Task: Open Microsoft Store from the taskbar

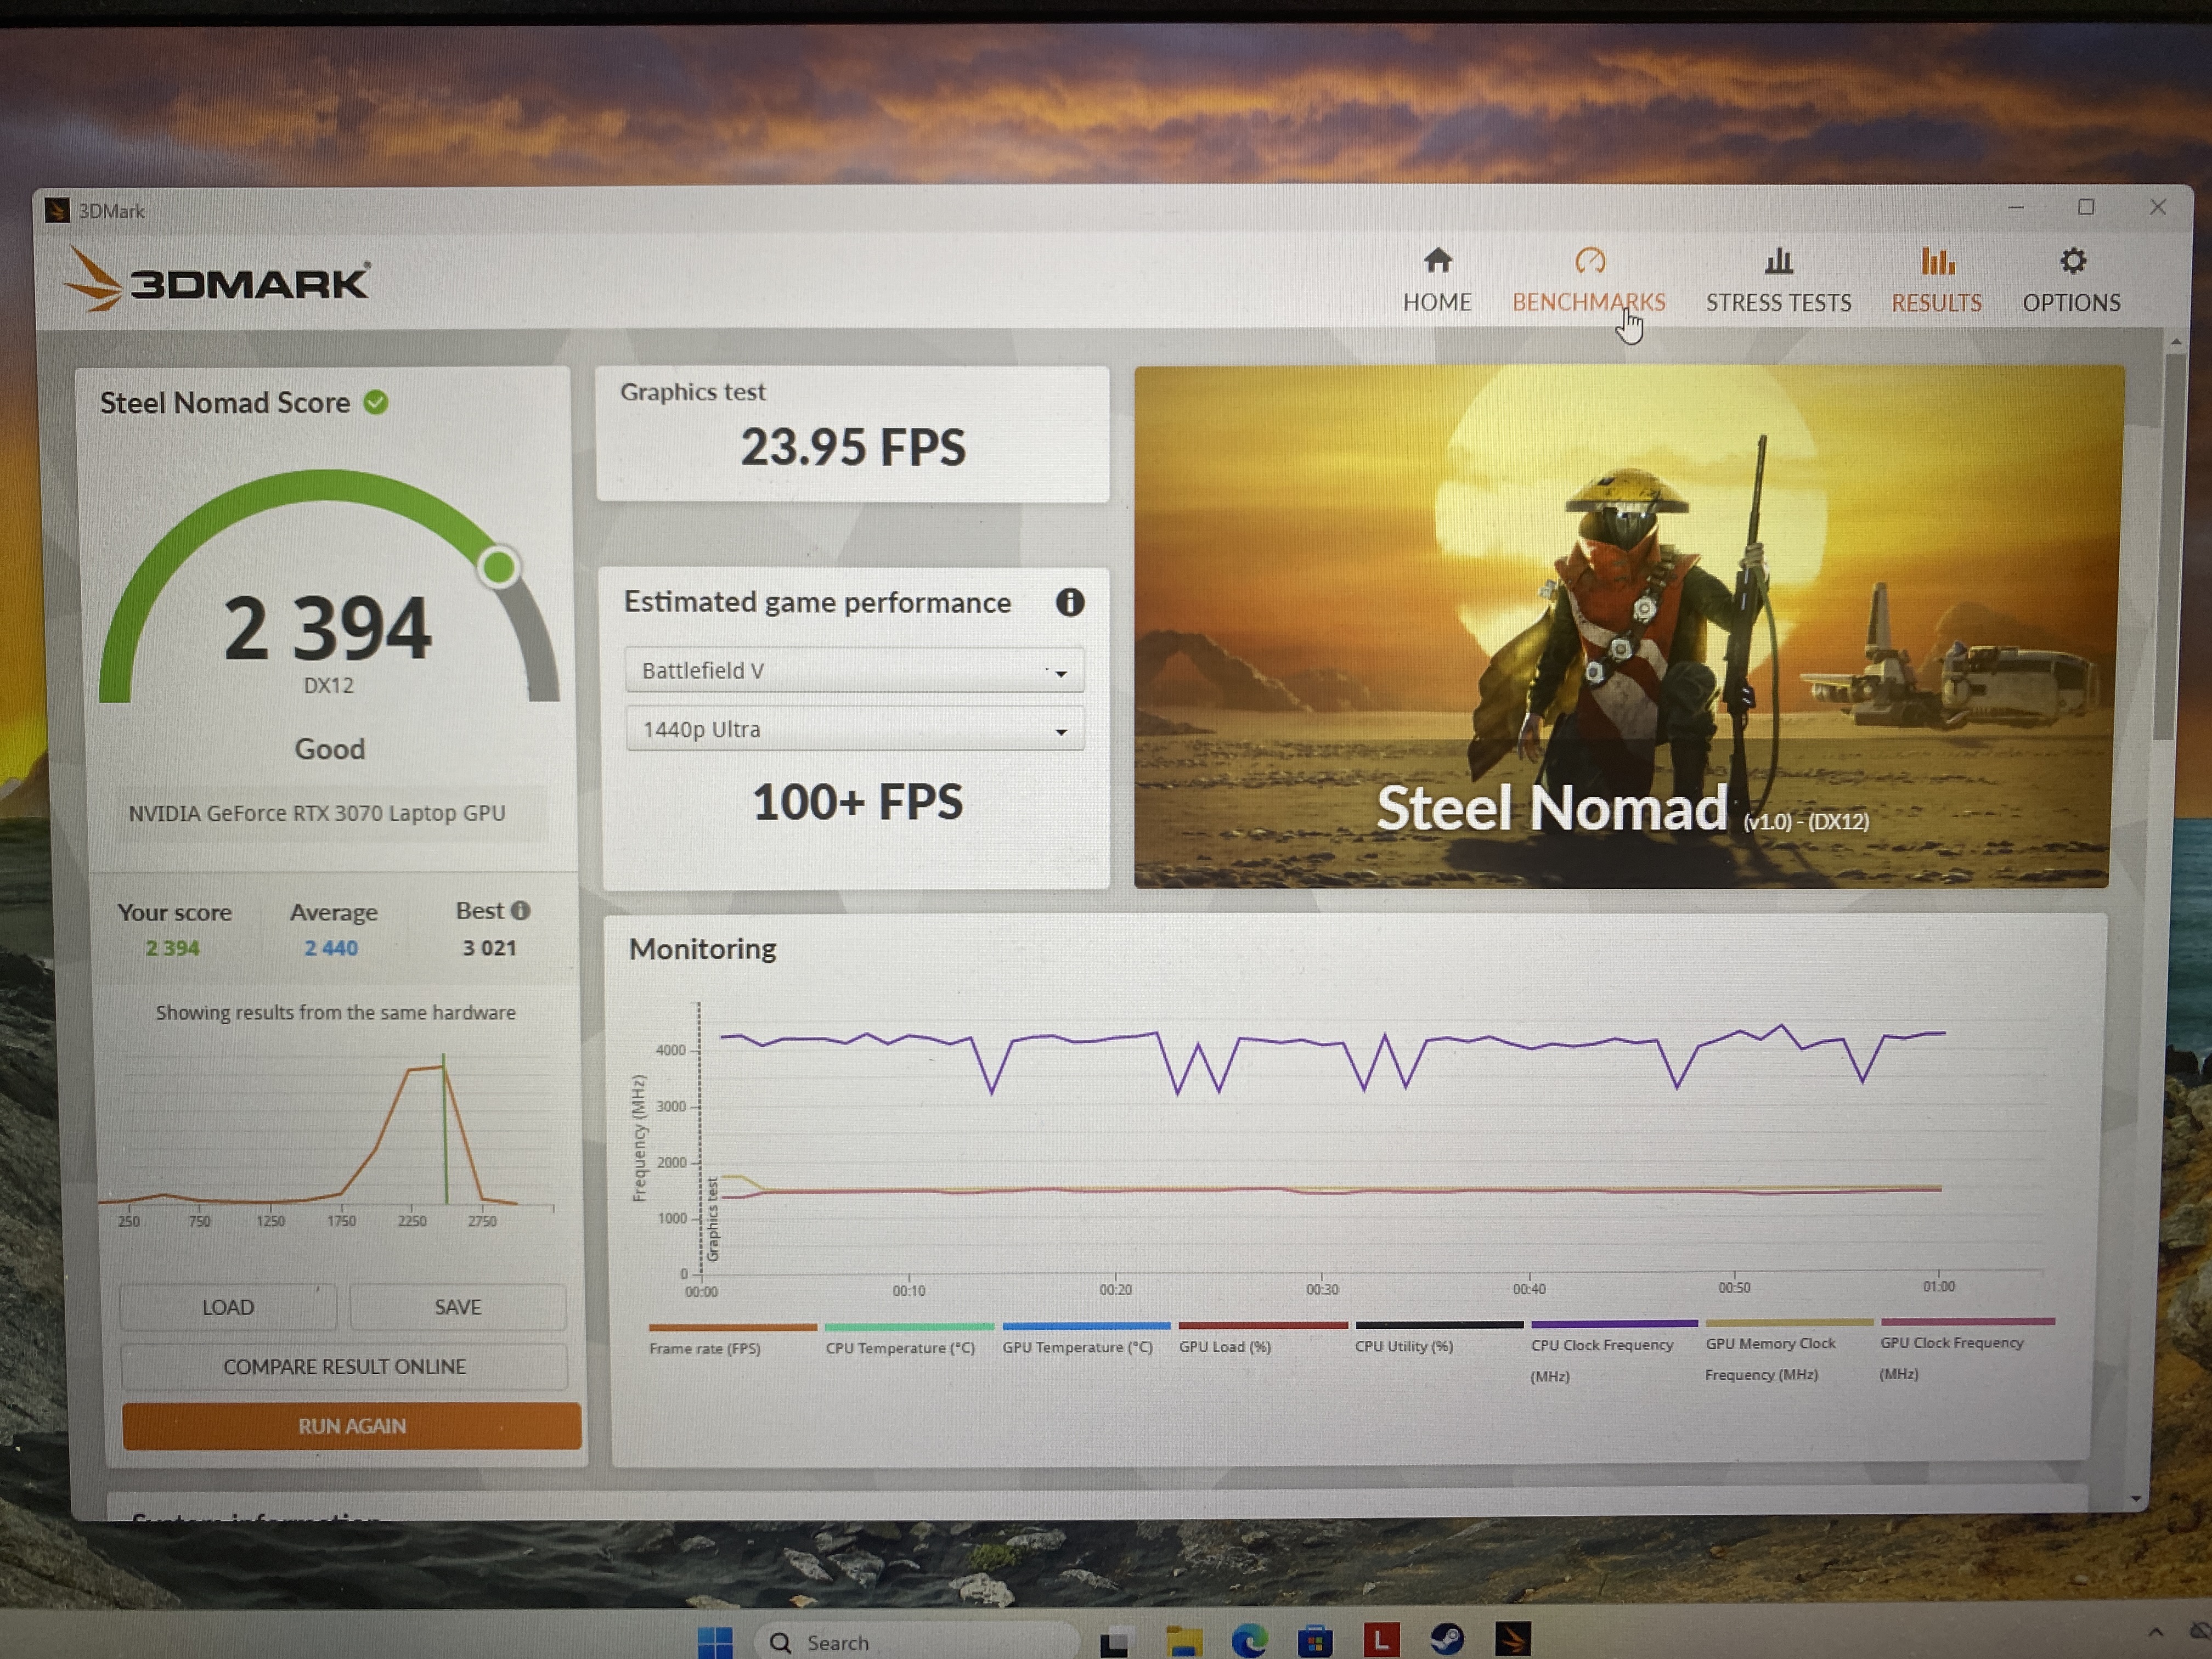Action: [1315, 1641]
